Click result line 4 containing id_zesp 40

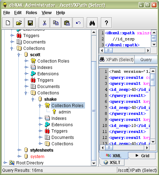click(129, 89)
